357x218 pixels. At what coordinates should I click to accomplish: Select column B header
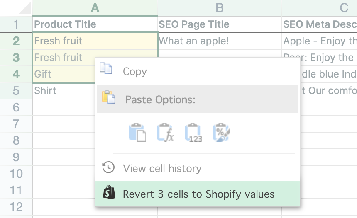point(220,8)
